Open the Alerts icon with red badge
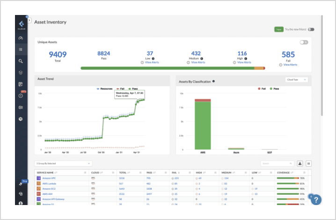 [21, 95]
